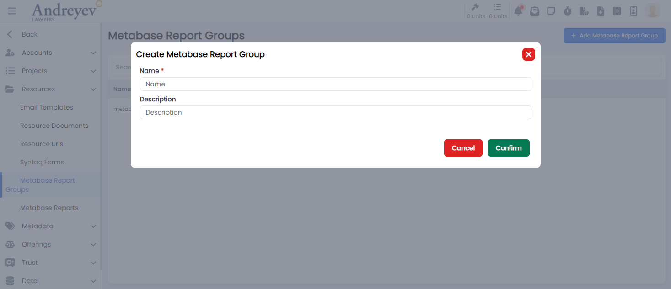The height and width of the screenshot is (289, 671).
Task: Confirm the new Metabase Report Group
Action: (509, 148)
